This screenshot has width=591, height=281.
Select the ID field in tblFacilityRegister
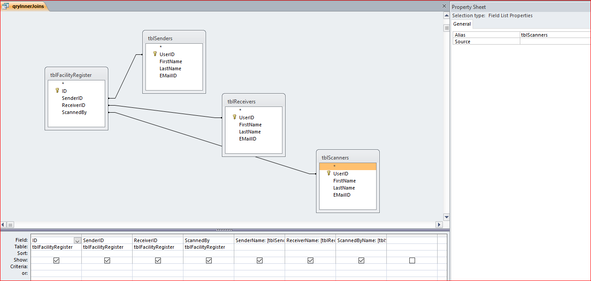[x=65, y=91]
